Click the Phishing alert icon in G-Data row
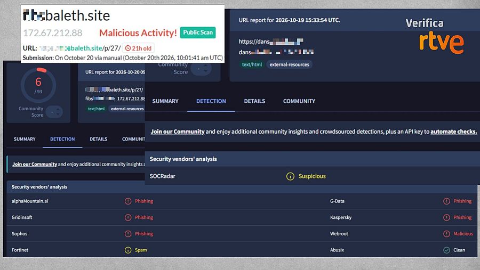The width and height of the screenshot is (480, 270). pos(446,201)
